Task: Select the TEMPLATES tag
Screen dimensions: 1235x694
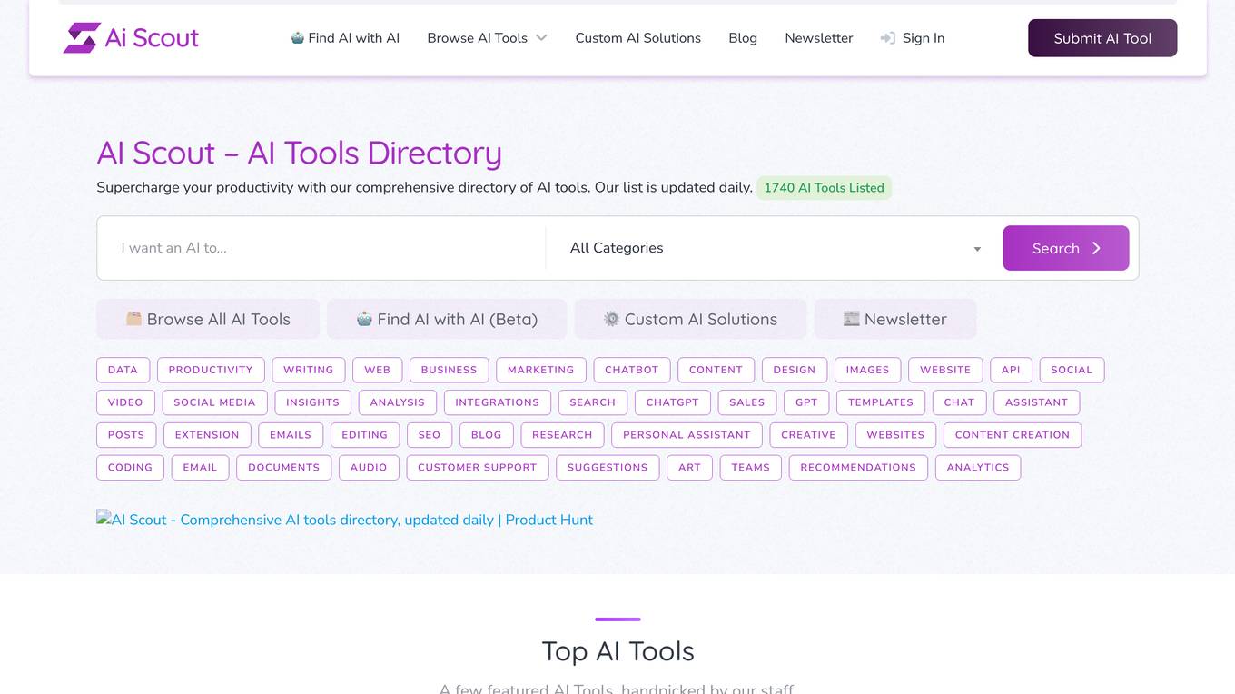Action: (881, 402)
